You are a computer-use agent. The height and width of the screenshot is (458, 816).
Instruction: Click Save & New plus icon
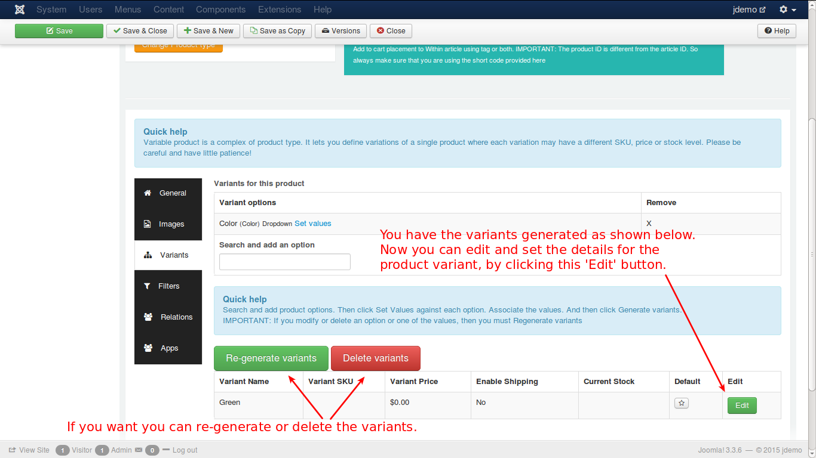click(x=188, y=31)
